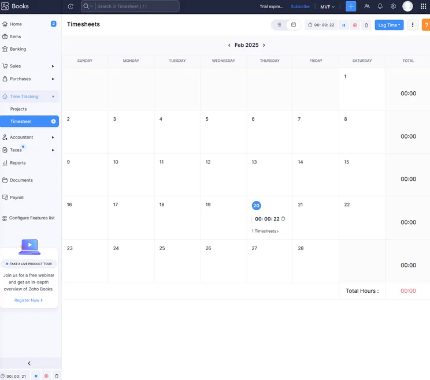The image size is (430, 380).
Task: Click the refresh history icon in top bar
Action: pos(71,6)
